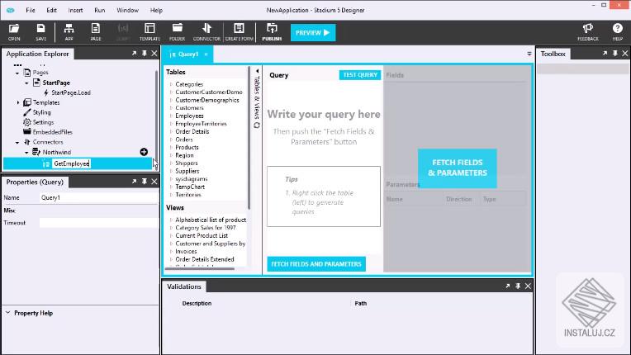Expand the Templates tree node
This screenshot has height=355, width=631.
[x=17, y=102]
